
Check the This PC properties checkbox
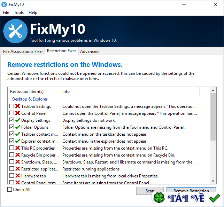coord(11,148)
